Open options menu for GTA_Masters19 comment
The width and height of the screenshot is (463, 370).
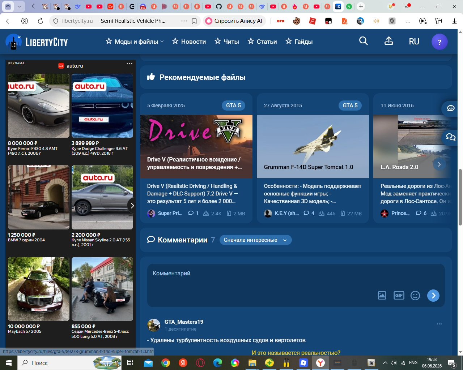439,324
